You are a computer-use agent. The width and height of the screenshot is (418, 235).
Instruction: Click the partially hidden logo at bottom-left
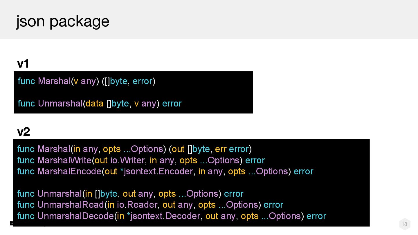12,223
